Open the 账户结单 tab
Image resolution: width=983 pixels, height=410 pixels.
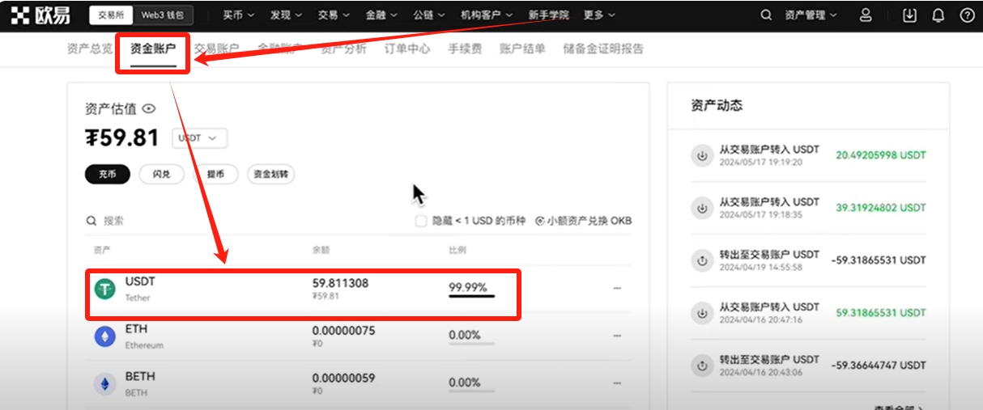point(522,49)
